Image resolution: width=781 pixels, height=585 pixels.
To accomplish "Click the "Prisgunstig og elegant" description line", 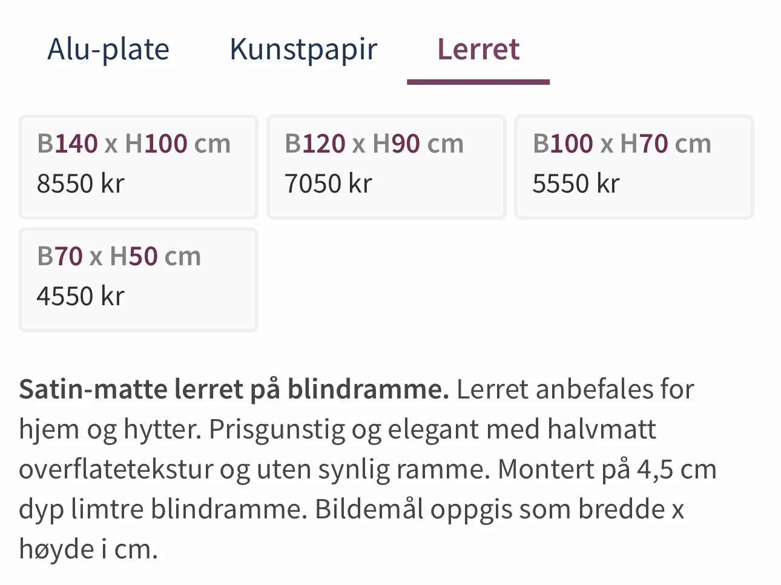I will tap(337, 429).
